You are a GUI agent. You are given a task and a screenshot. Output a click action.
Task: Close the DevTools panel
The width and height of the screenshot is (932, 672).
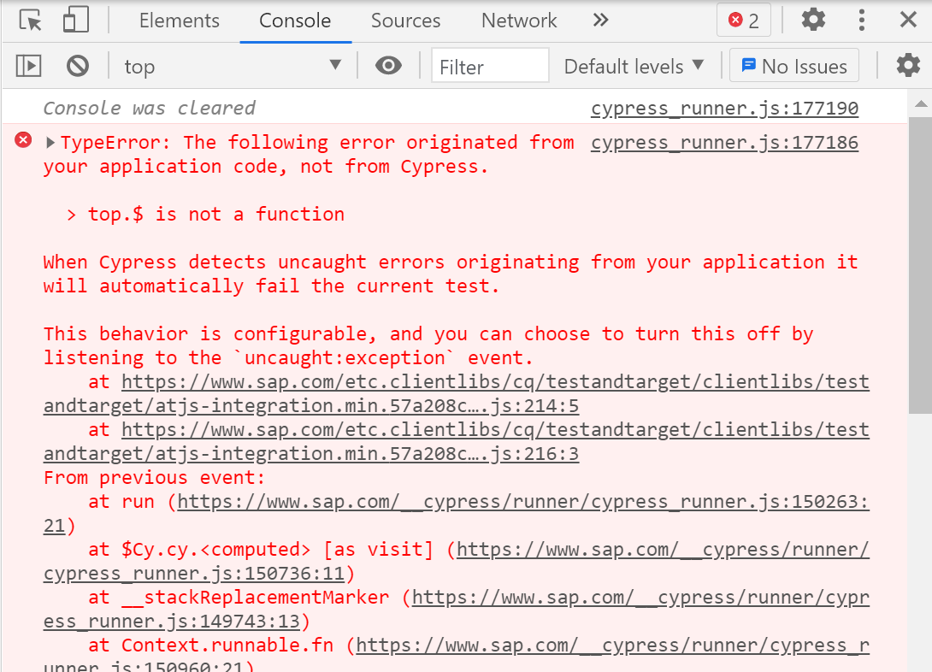907,21
